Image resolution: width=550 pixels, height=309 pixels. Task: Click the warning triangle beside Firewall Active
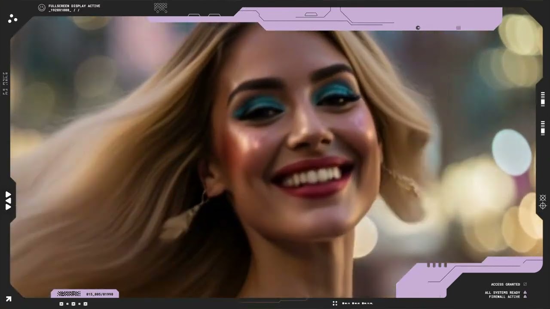pyautogui.click(x=525, y=297)
